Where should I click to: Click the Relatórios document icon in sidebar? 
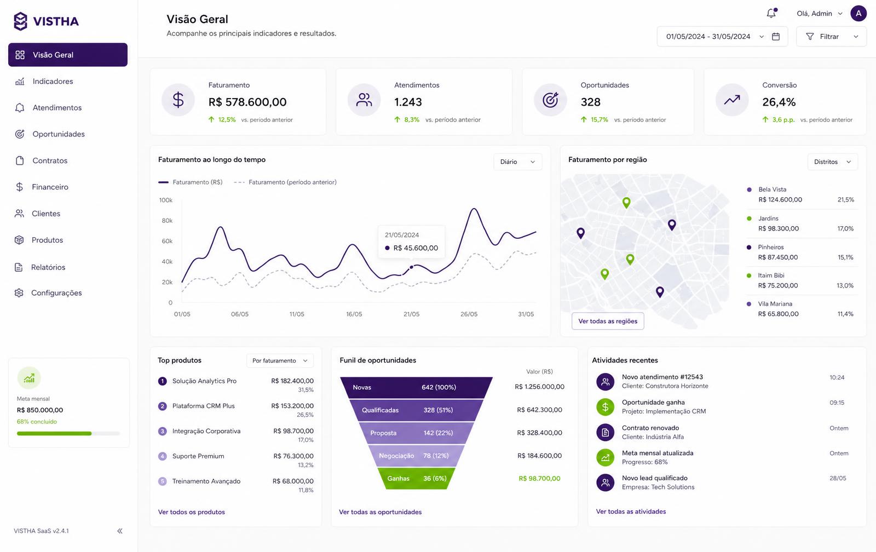click(19, 267)
